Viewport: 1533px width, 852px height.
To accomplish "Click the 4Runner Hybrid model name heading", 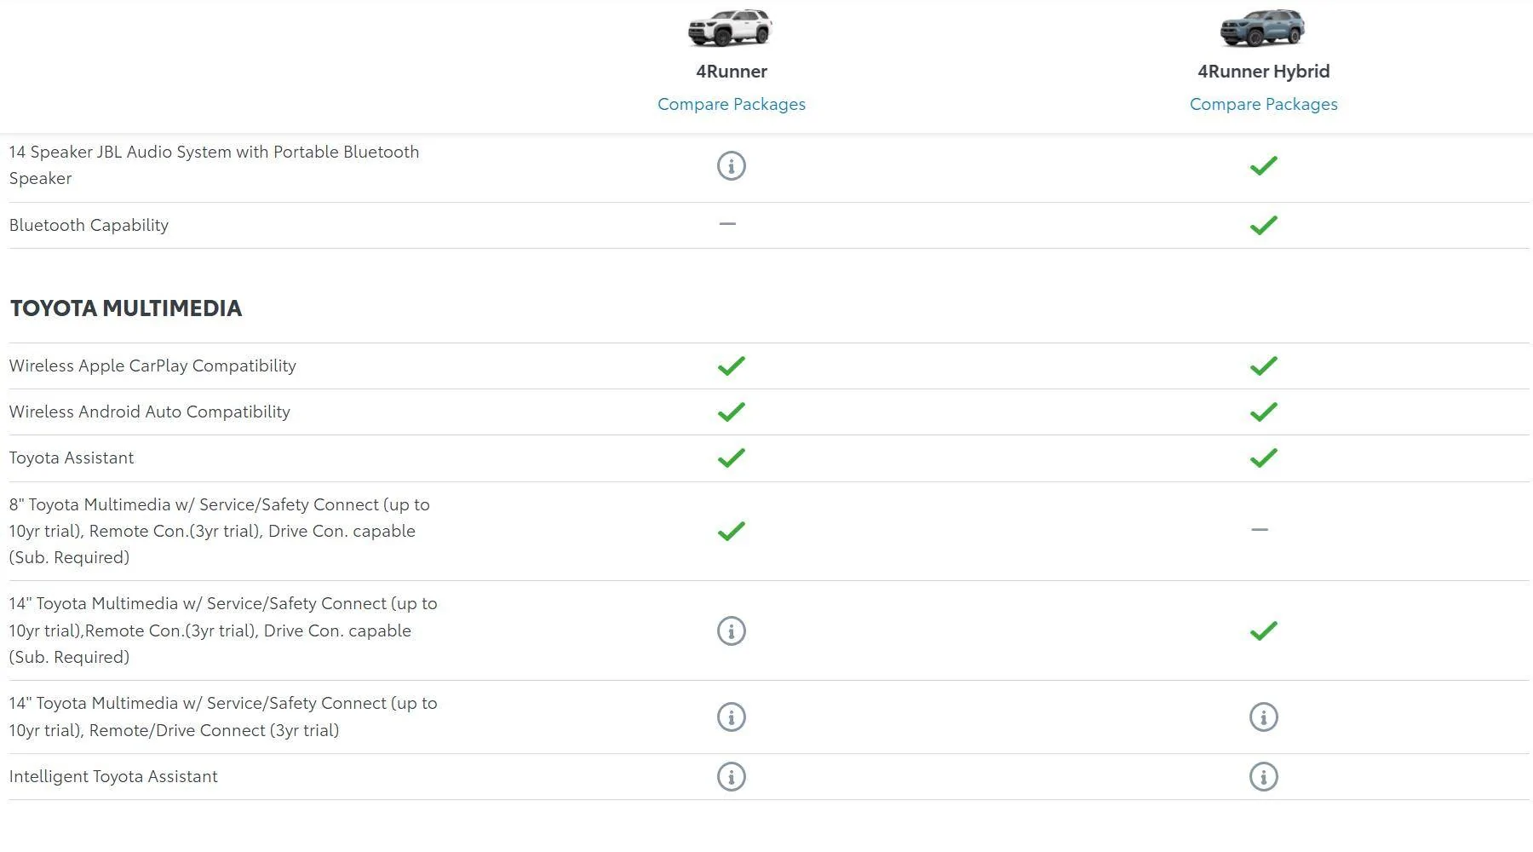I will click(x=1263, y=72).
